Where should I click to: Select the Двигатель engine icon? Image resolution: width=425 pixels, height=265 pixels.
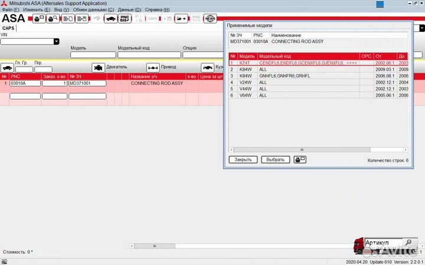point(98,67)
